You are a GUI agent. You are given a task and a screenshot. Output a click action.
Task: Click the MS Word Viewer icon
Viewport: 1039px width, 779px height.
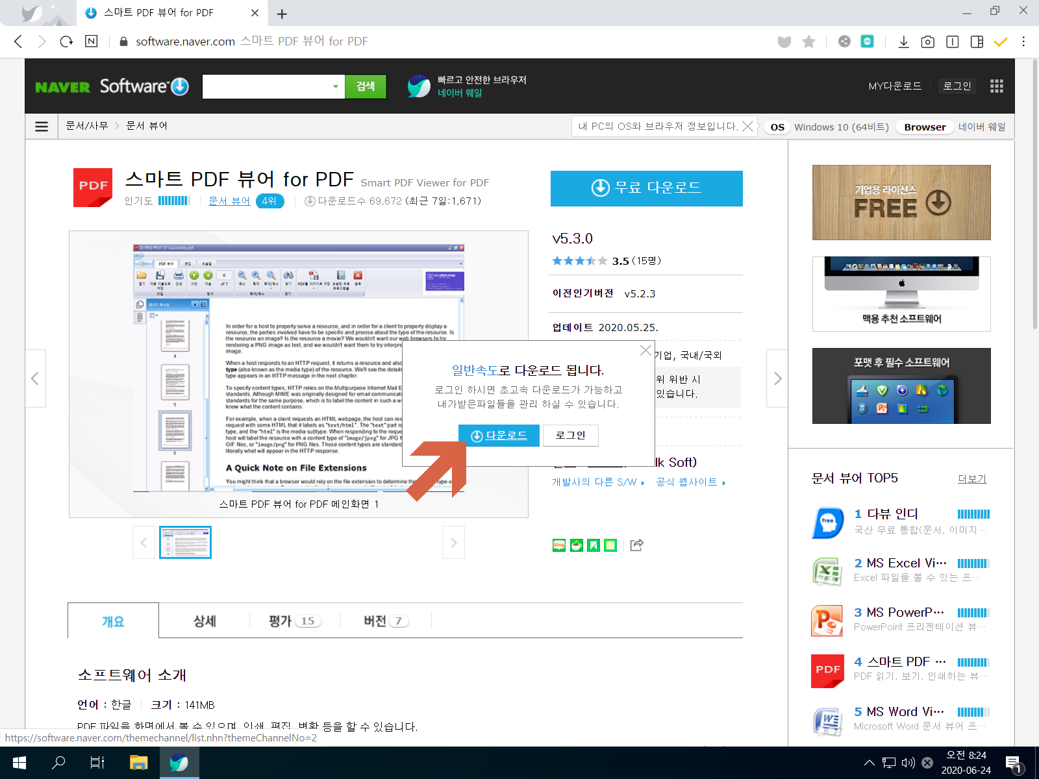tap(828, 721)
